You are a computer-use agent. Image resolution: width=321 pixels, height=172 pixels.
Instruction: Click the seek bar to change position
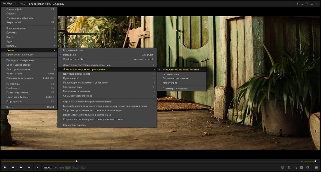coord(150,161)
